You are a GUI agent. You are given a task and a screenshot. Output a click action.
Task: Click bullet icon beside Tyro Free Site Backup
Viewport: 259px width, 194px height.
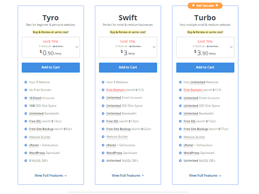tap(26, 129)
